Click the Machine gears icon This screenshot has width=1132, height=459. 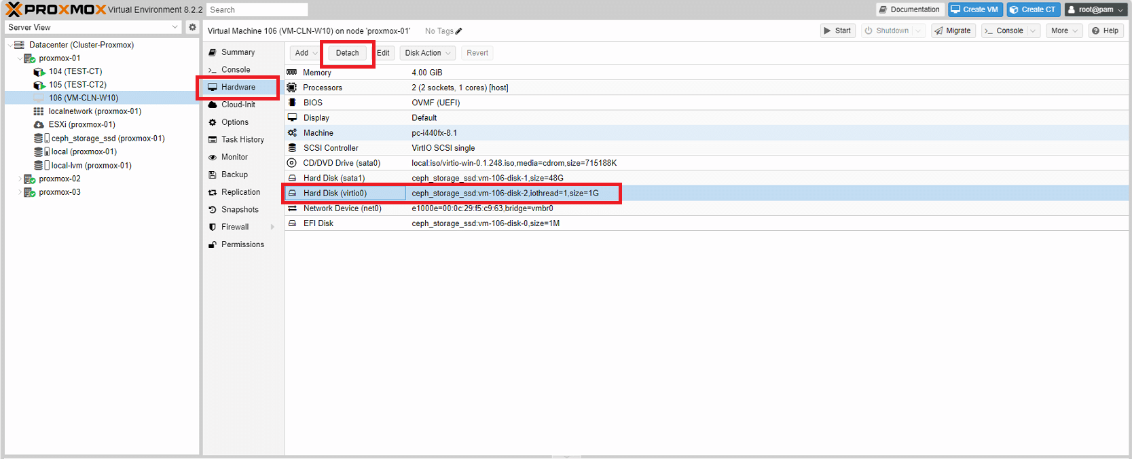point(292,133)
